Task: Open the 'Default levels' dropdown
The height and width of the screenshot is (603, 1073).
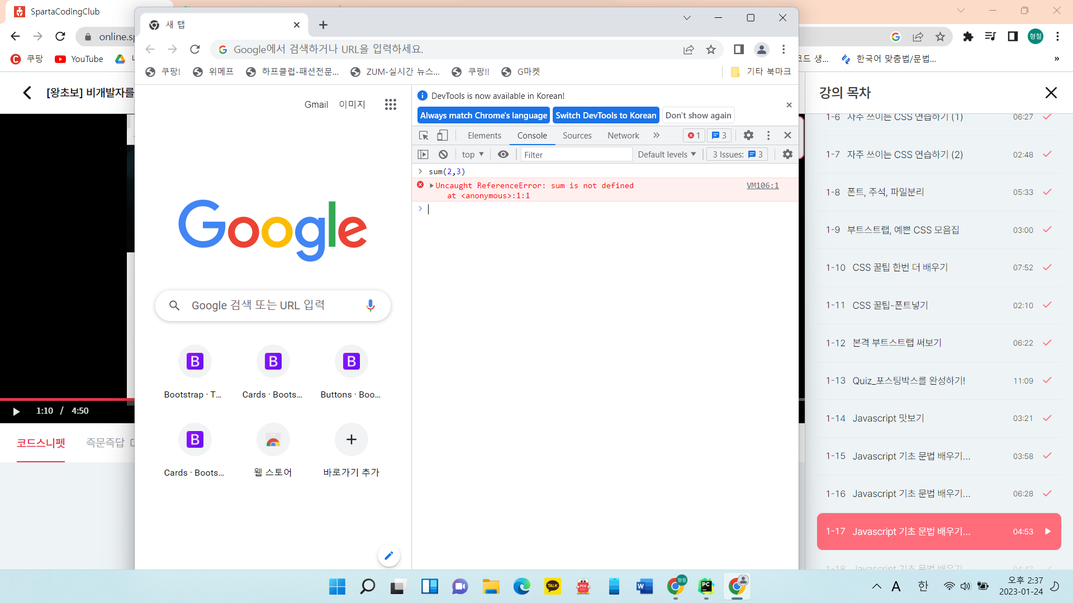Action: point(667,155)
